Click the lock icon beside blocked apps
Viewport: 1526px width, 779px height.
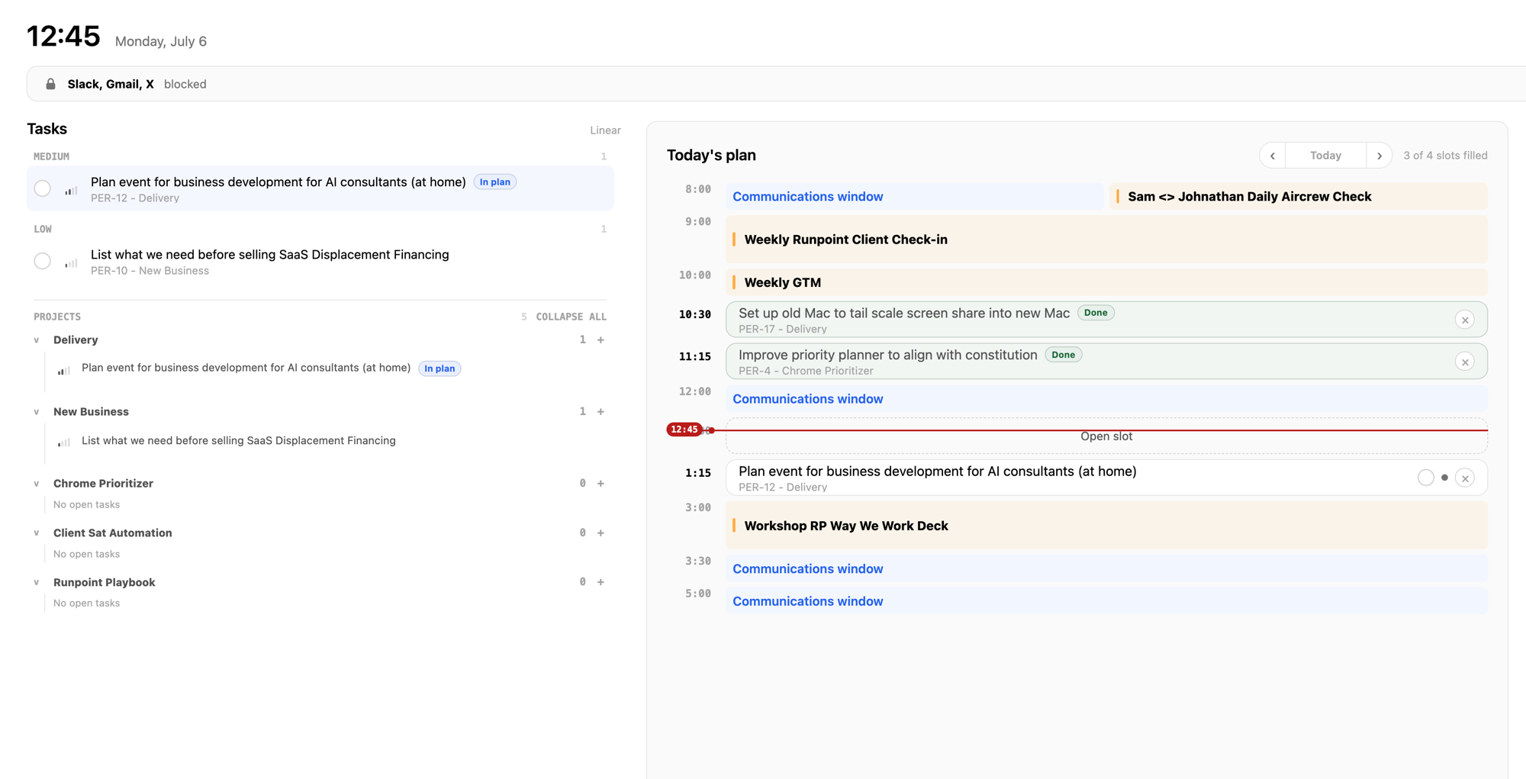click(x=50, y=84)
